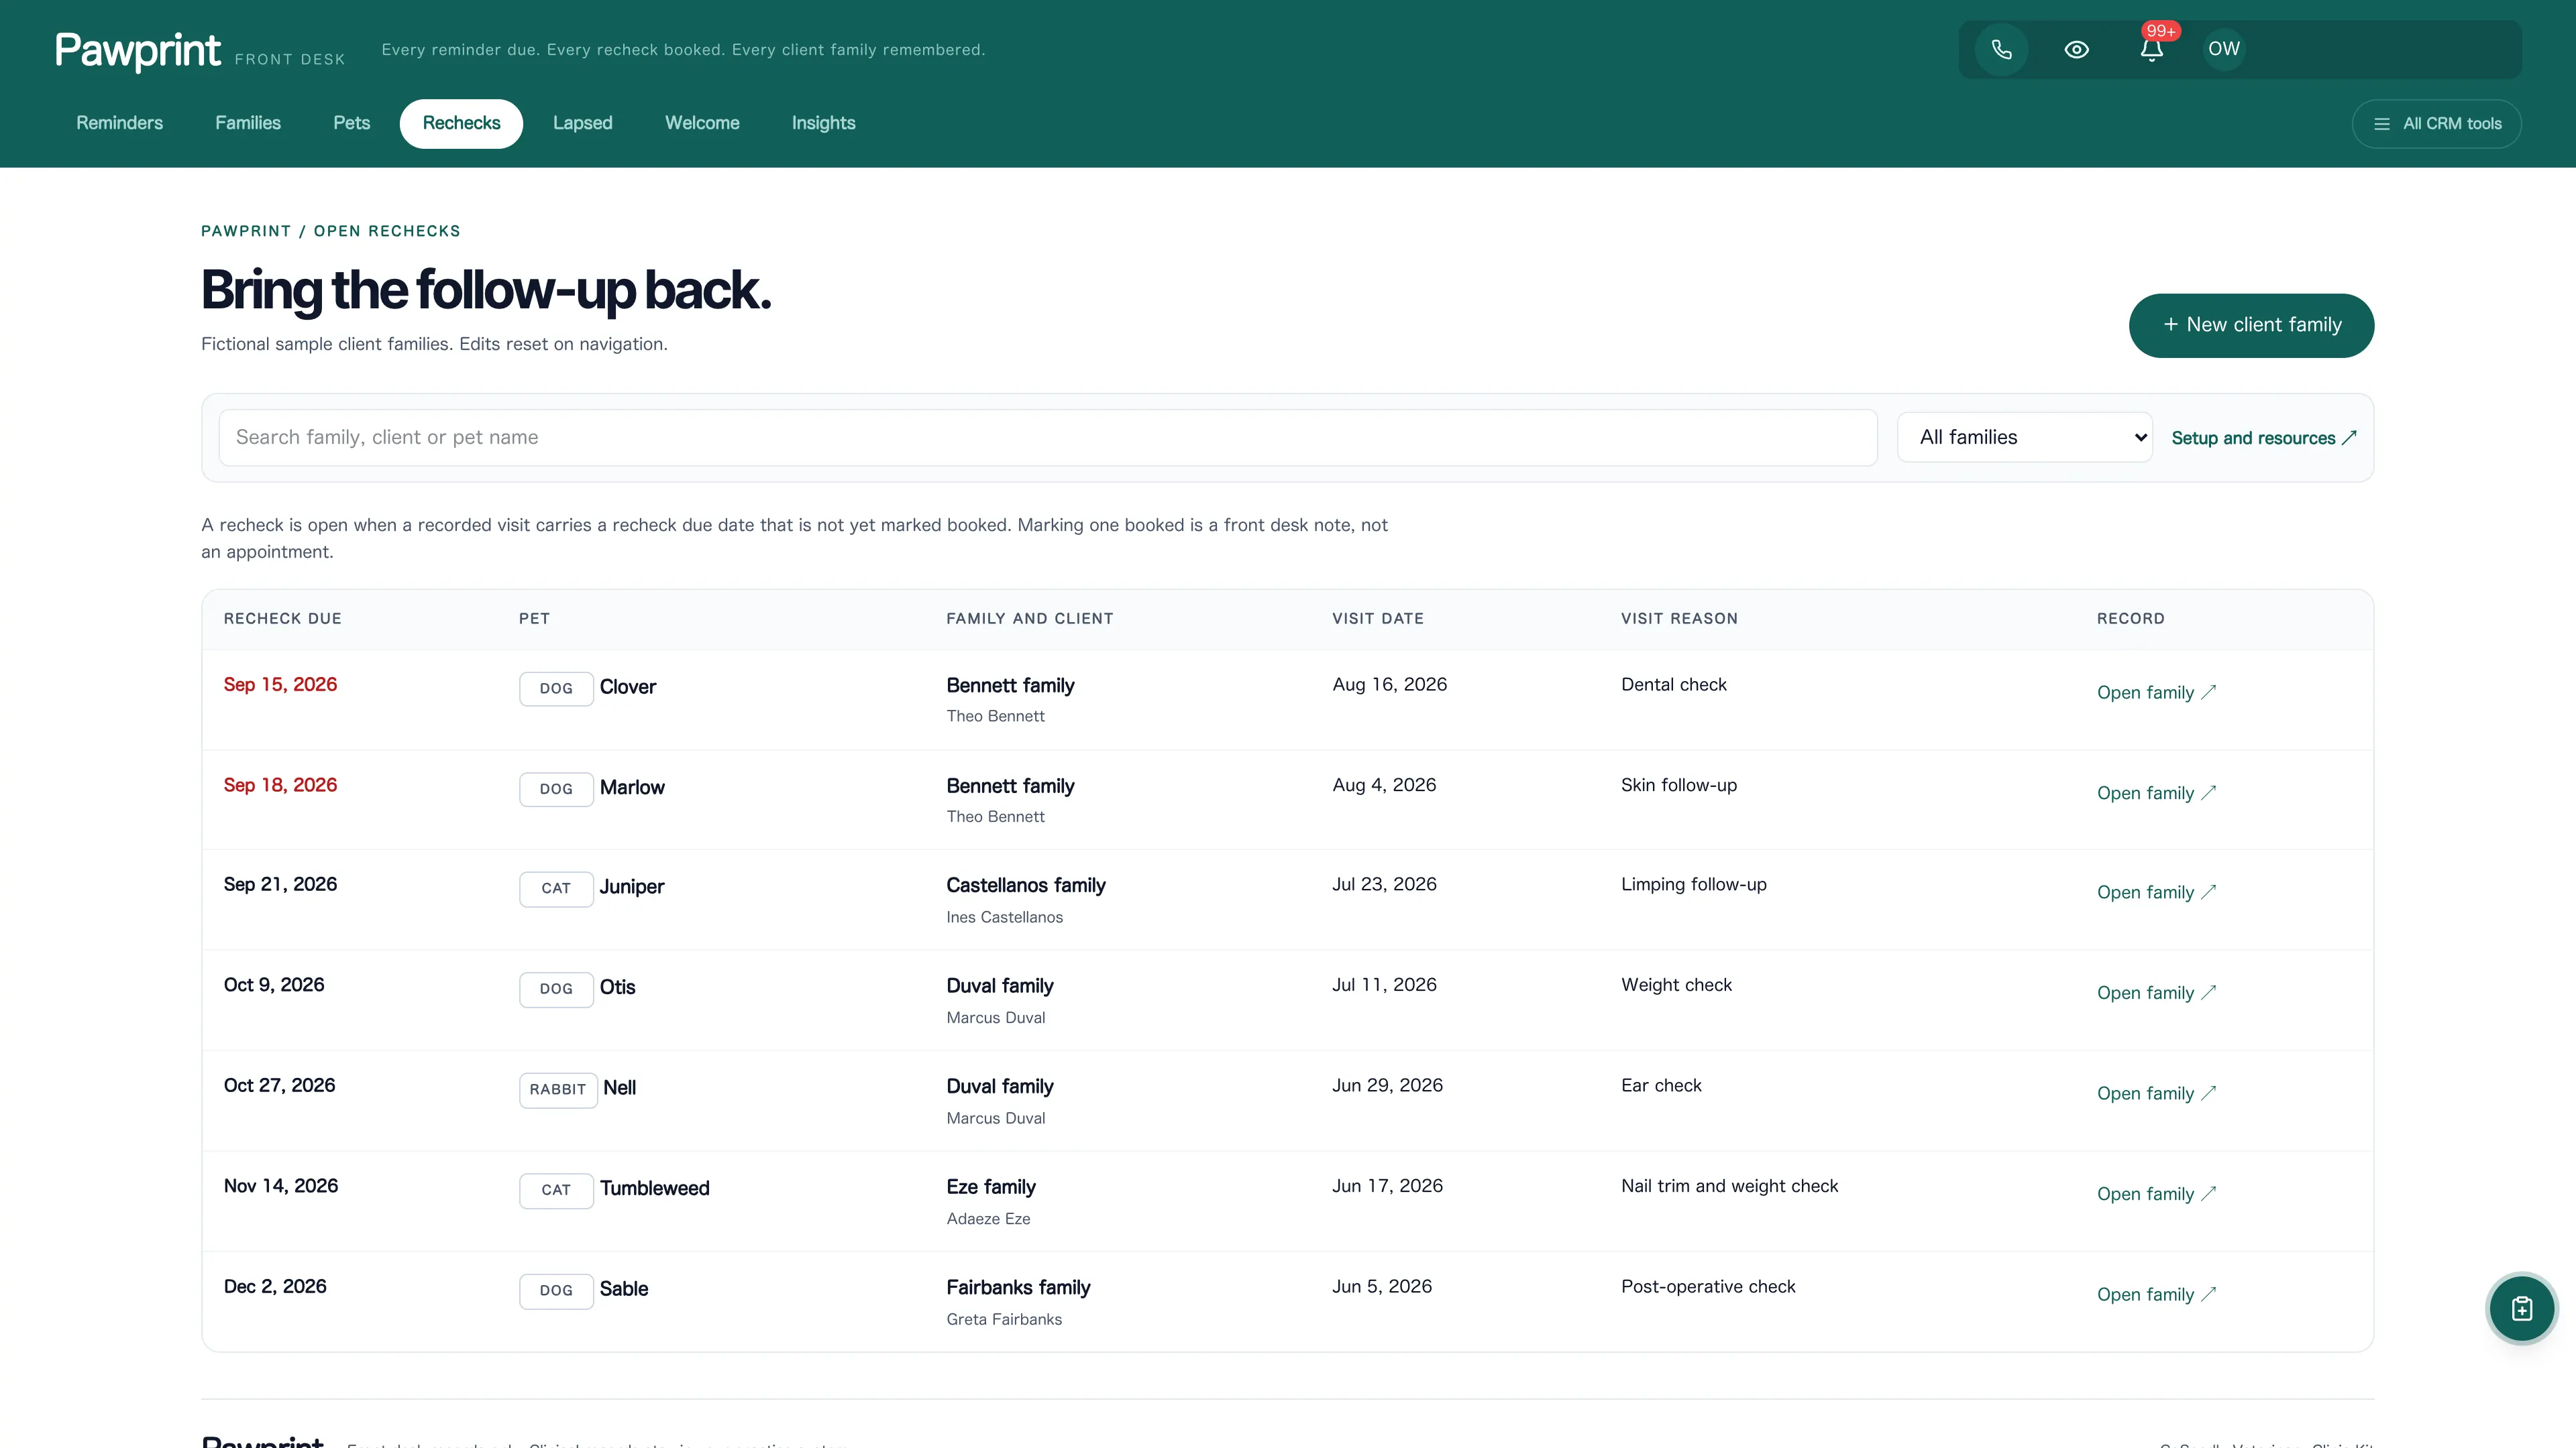
Task: Click Castellanos family name
Action: pos(1026,886)
